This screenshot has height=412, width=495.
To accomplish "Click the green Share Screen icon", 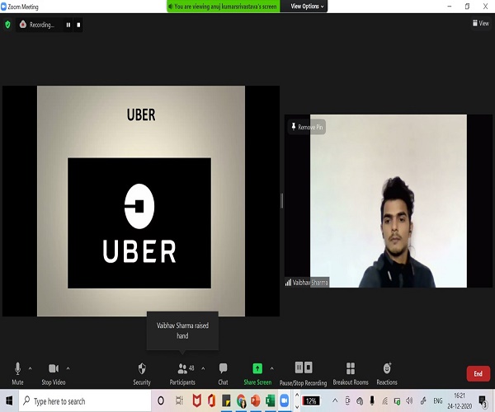I will click(257, 368).
